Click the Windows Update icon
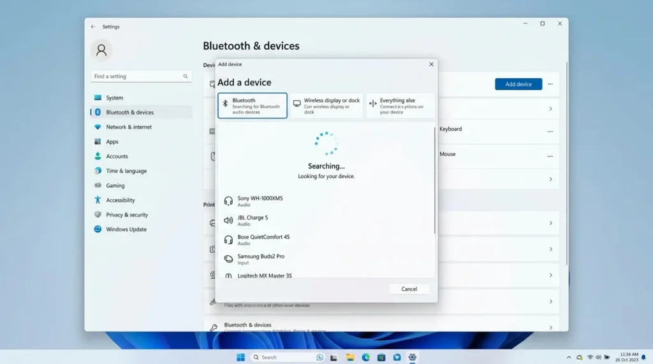 [x=98, y=229]
